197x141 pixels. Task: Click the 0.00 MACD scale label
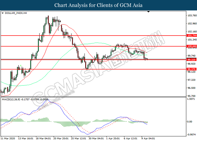(189, 122)
